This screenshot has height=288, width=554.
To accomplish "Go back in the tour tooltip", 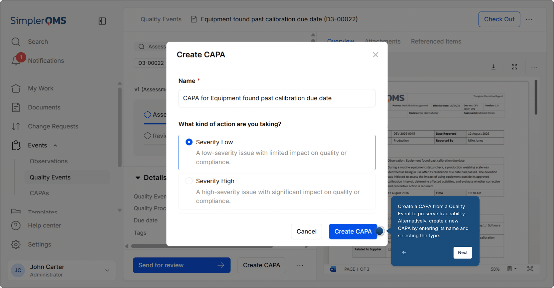I will tap(404, 253).
